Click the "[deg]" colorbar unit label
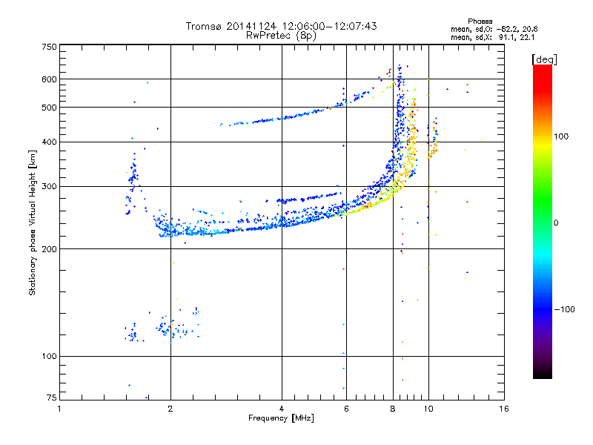Viewport: 593px width, 445px height. (x=544, y=59)
